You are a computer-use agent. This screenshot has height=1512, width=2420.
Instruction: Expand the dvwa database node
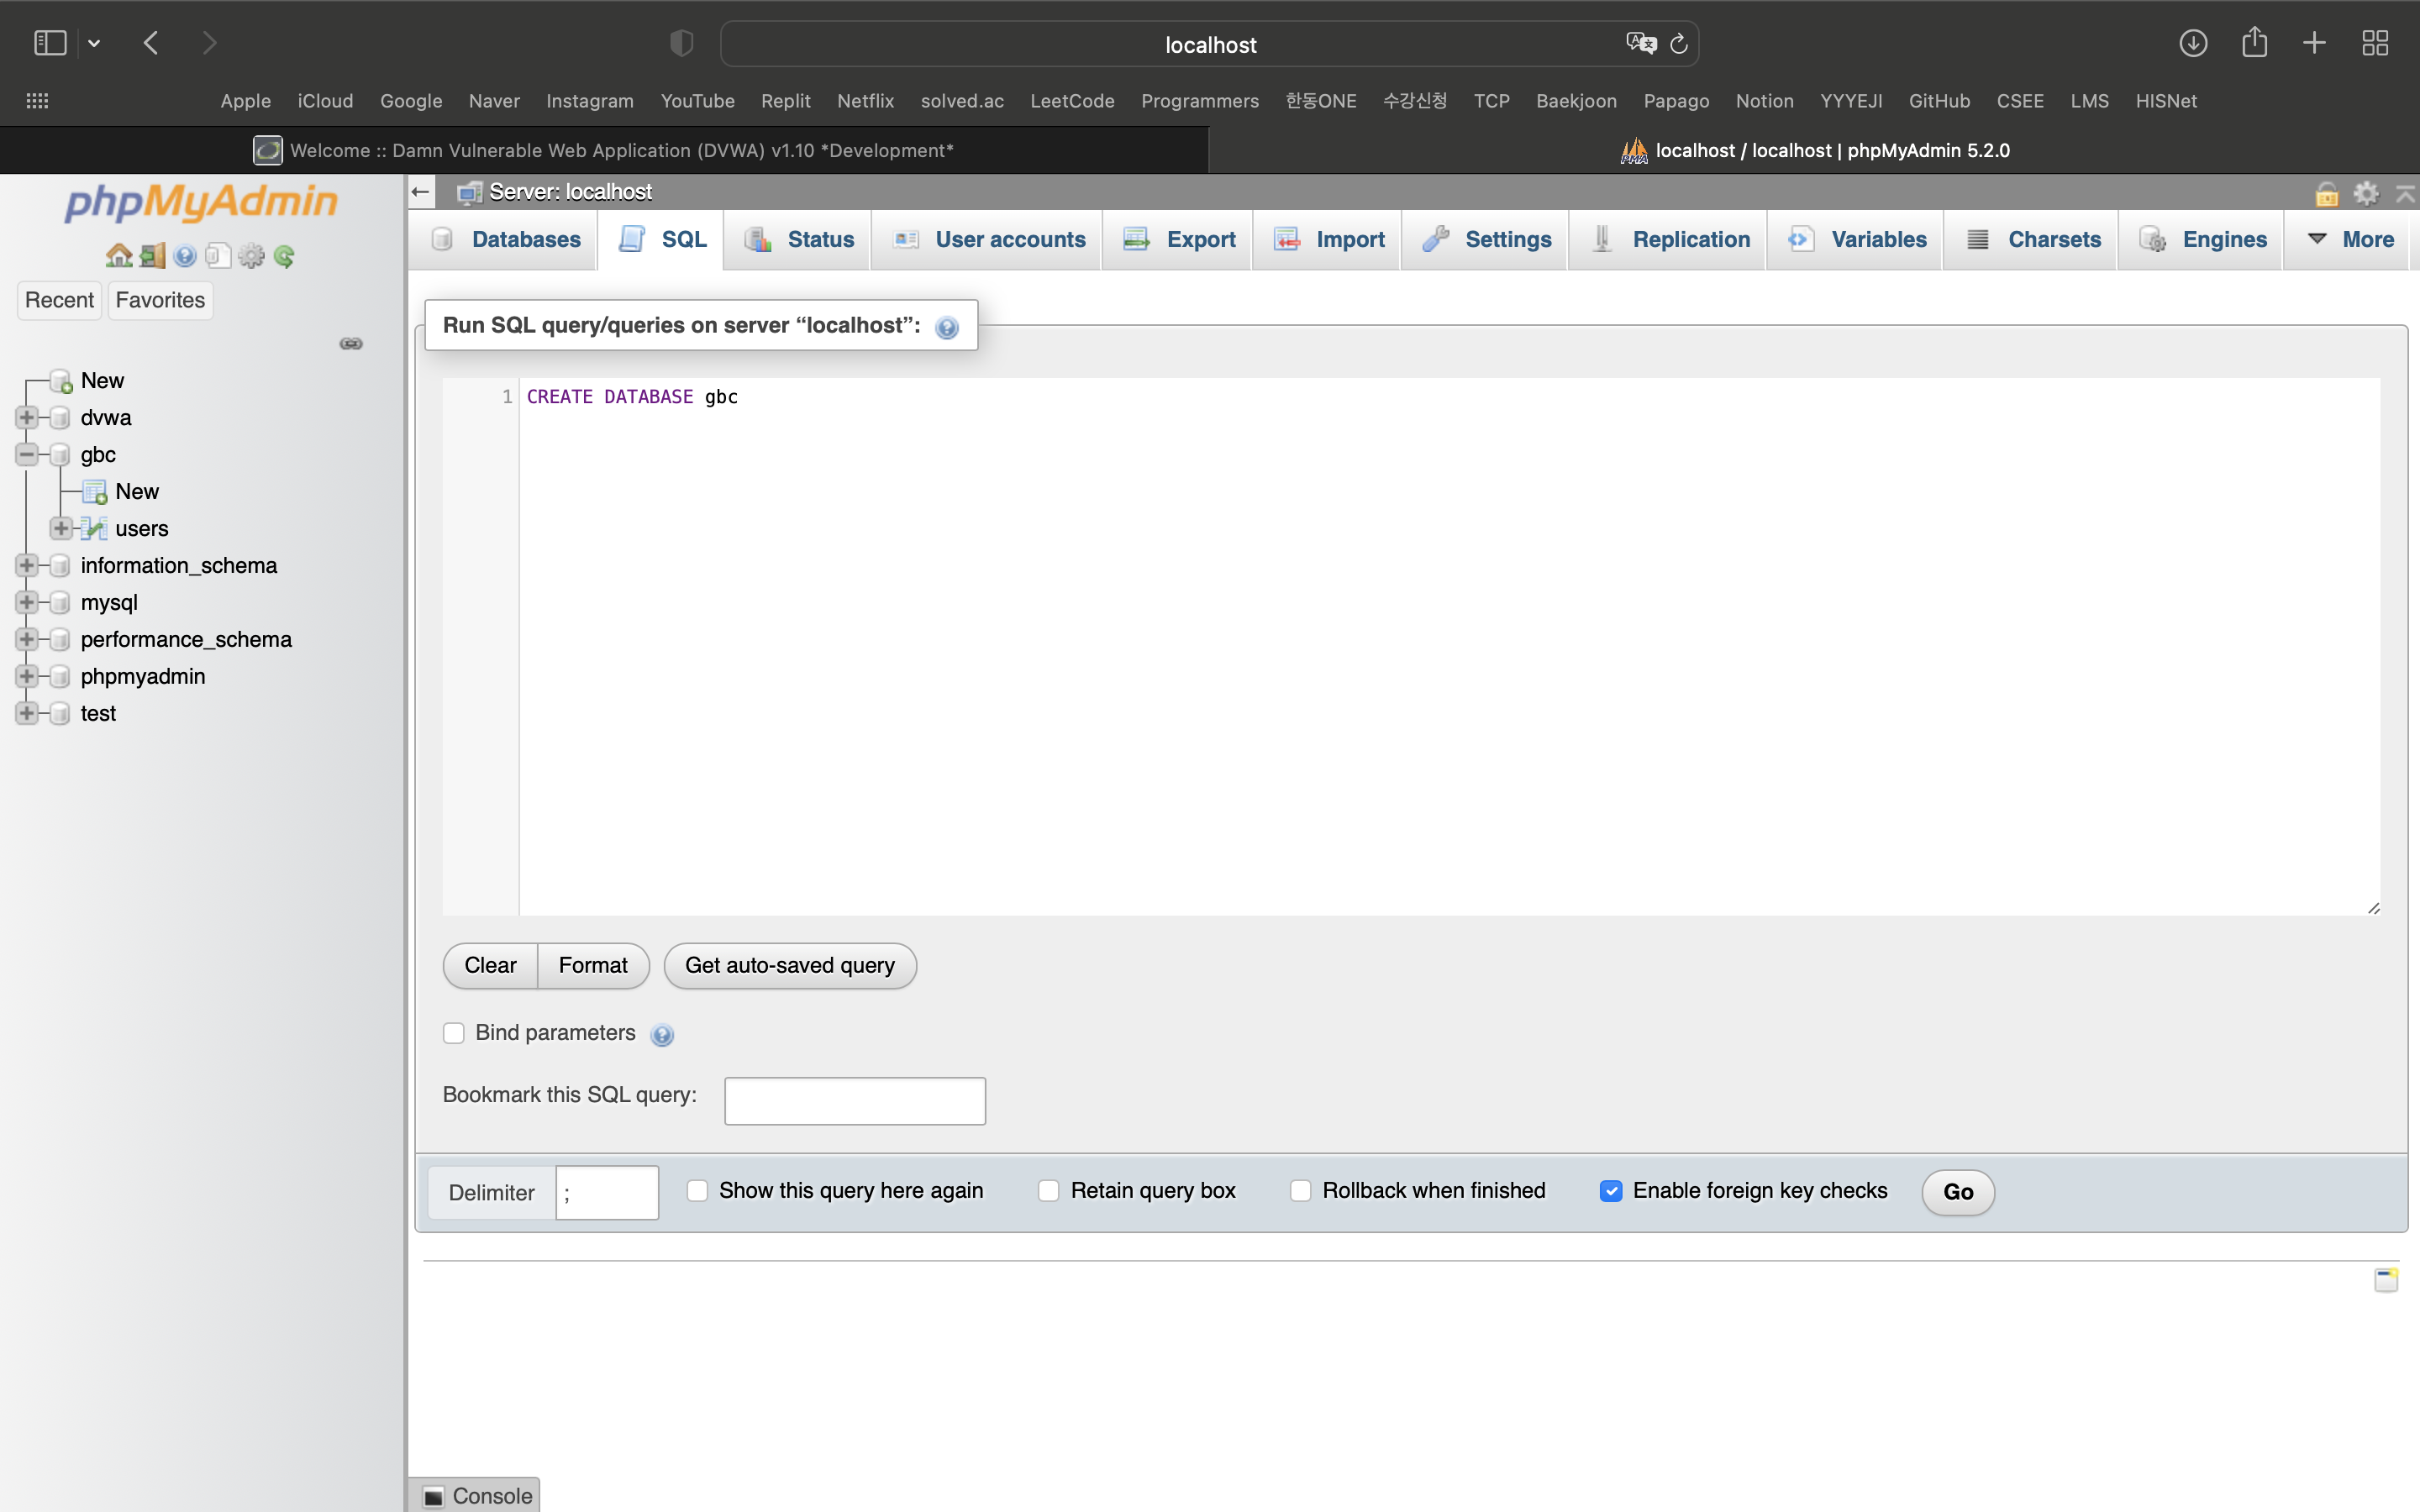(27, 418)
